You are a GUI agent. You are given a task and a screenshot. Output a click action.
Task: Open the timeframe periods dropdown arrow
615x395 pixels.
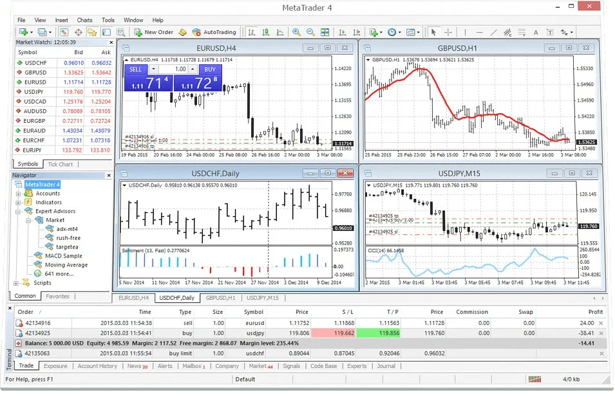pyautogui.click(x=400, y=33)
